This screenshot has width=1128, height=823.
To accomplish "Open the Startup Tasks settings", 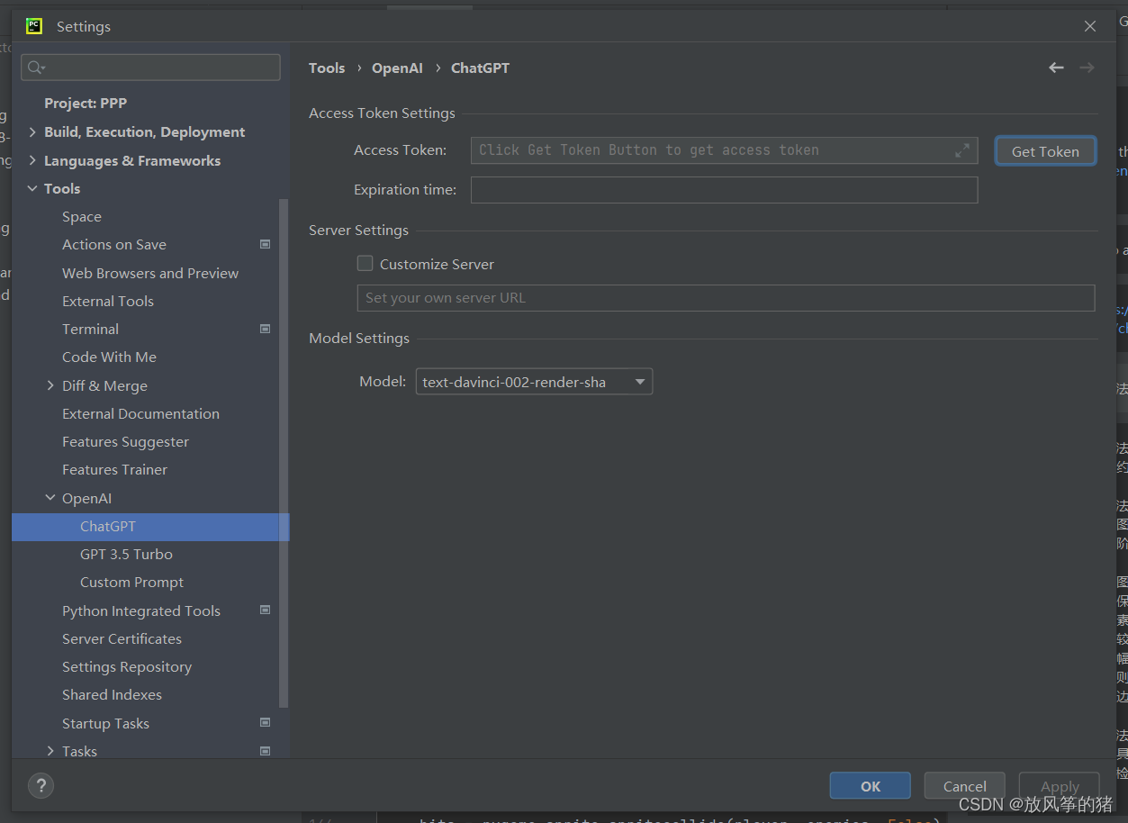I will pyautogui.click(x=105, y=723).
